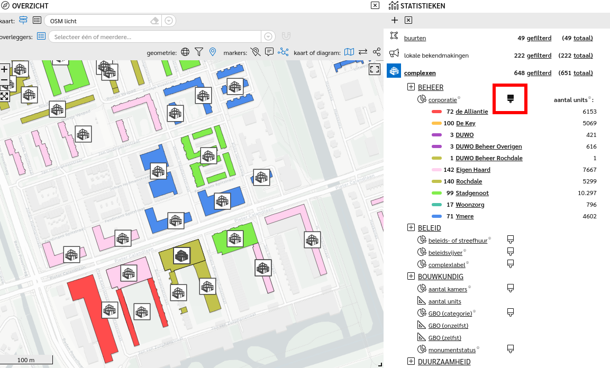Click the GBO (onzelfst) ruler icon

click(422, 325)
